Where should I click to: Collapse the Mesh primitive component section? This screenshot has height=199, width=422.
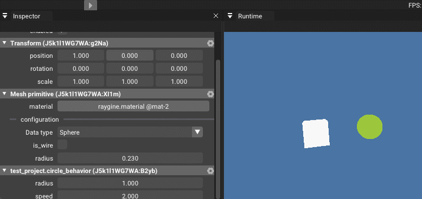(x=4, y=94)
